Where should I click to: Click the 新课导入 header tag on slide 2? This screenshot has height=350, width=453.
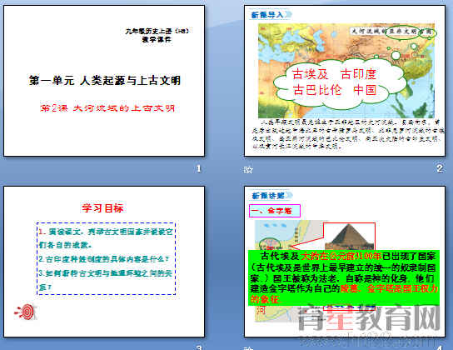pyautogui.click(x=270, y=14)
